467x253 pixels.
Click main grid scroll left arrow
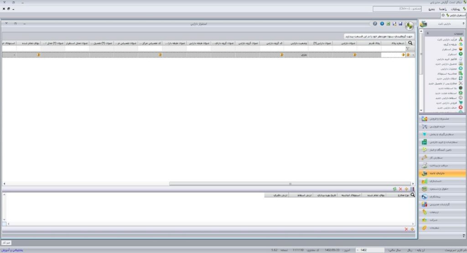pyautogui.click(x=4, y=184)
